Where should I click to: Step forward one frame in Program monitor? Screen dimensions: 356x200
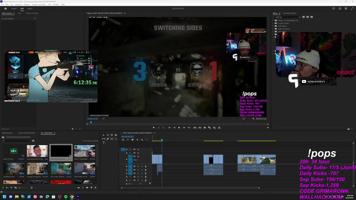pos(184,127)
